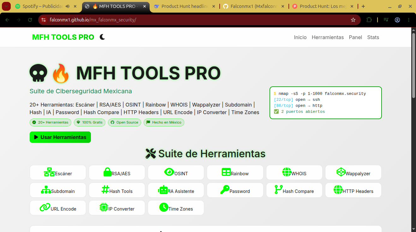
Task: Close the Spotify browser tab
Action: pos(75,6)
